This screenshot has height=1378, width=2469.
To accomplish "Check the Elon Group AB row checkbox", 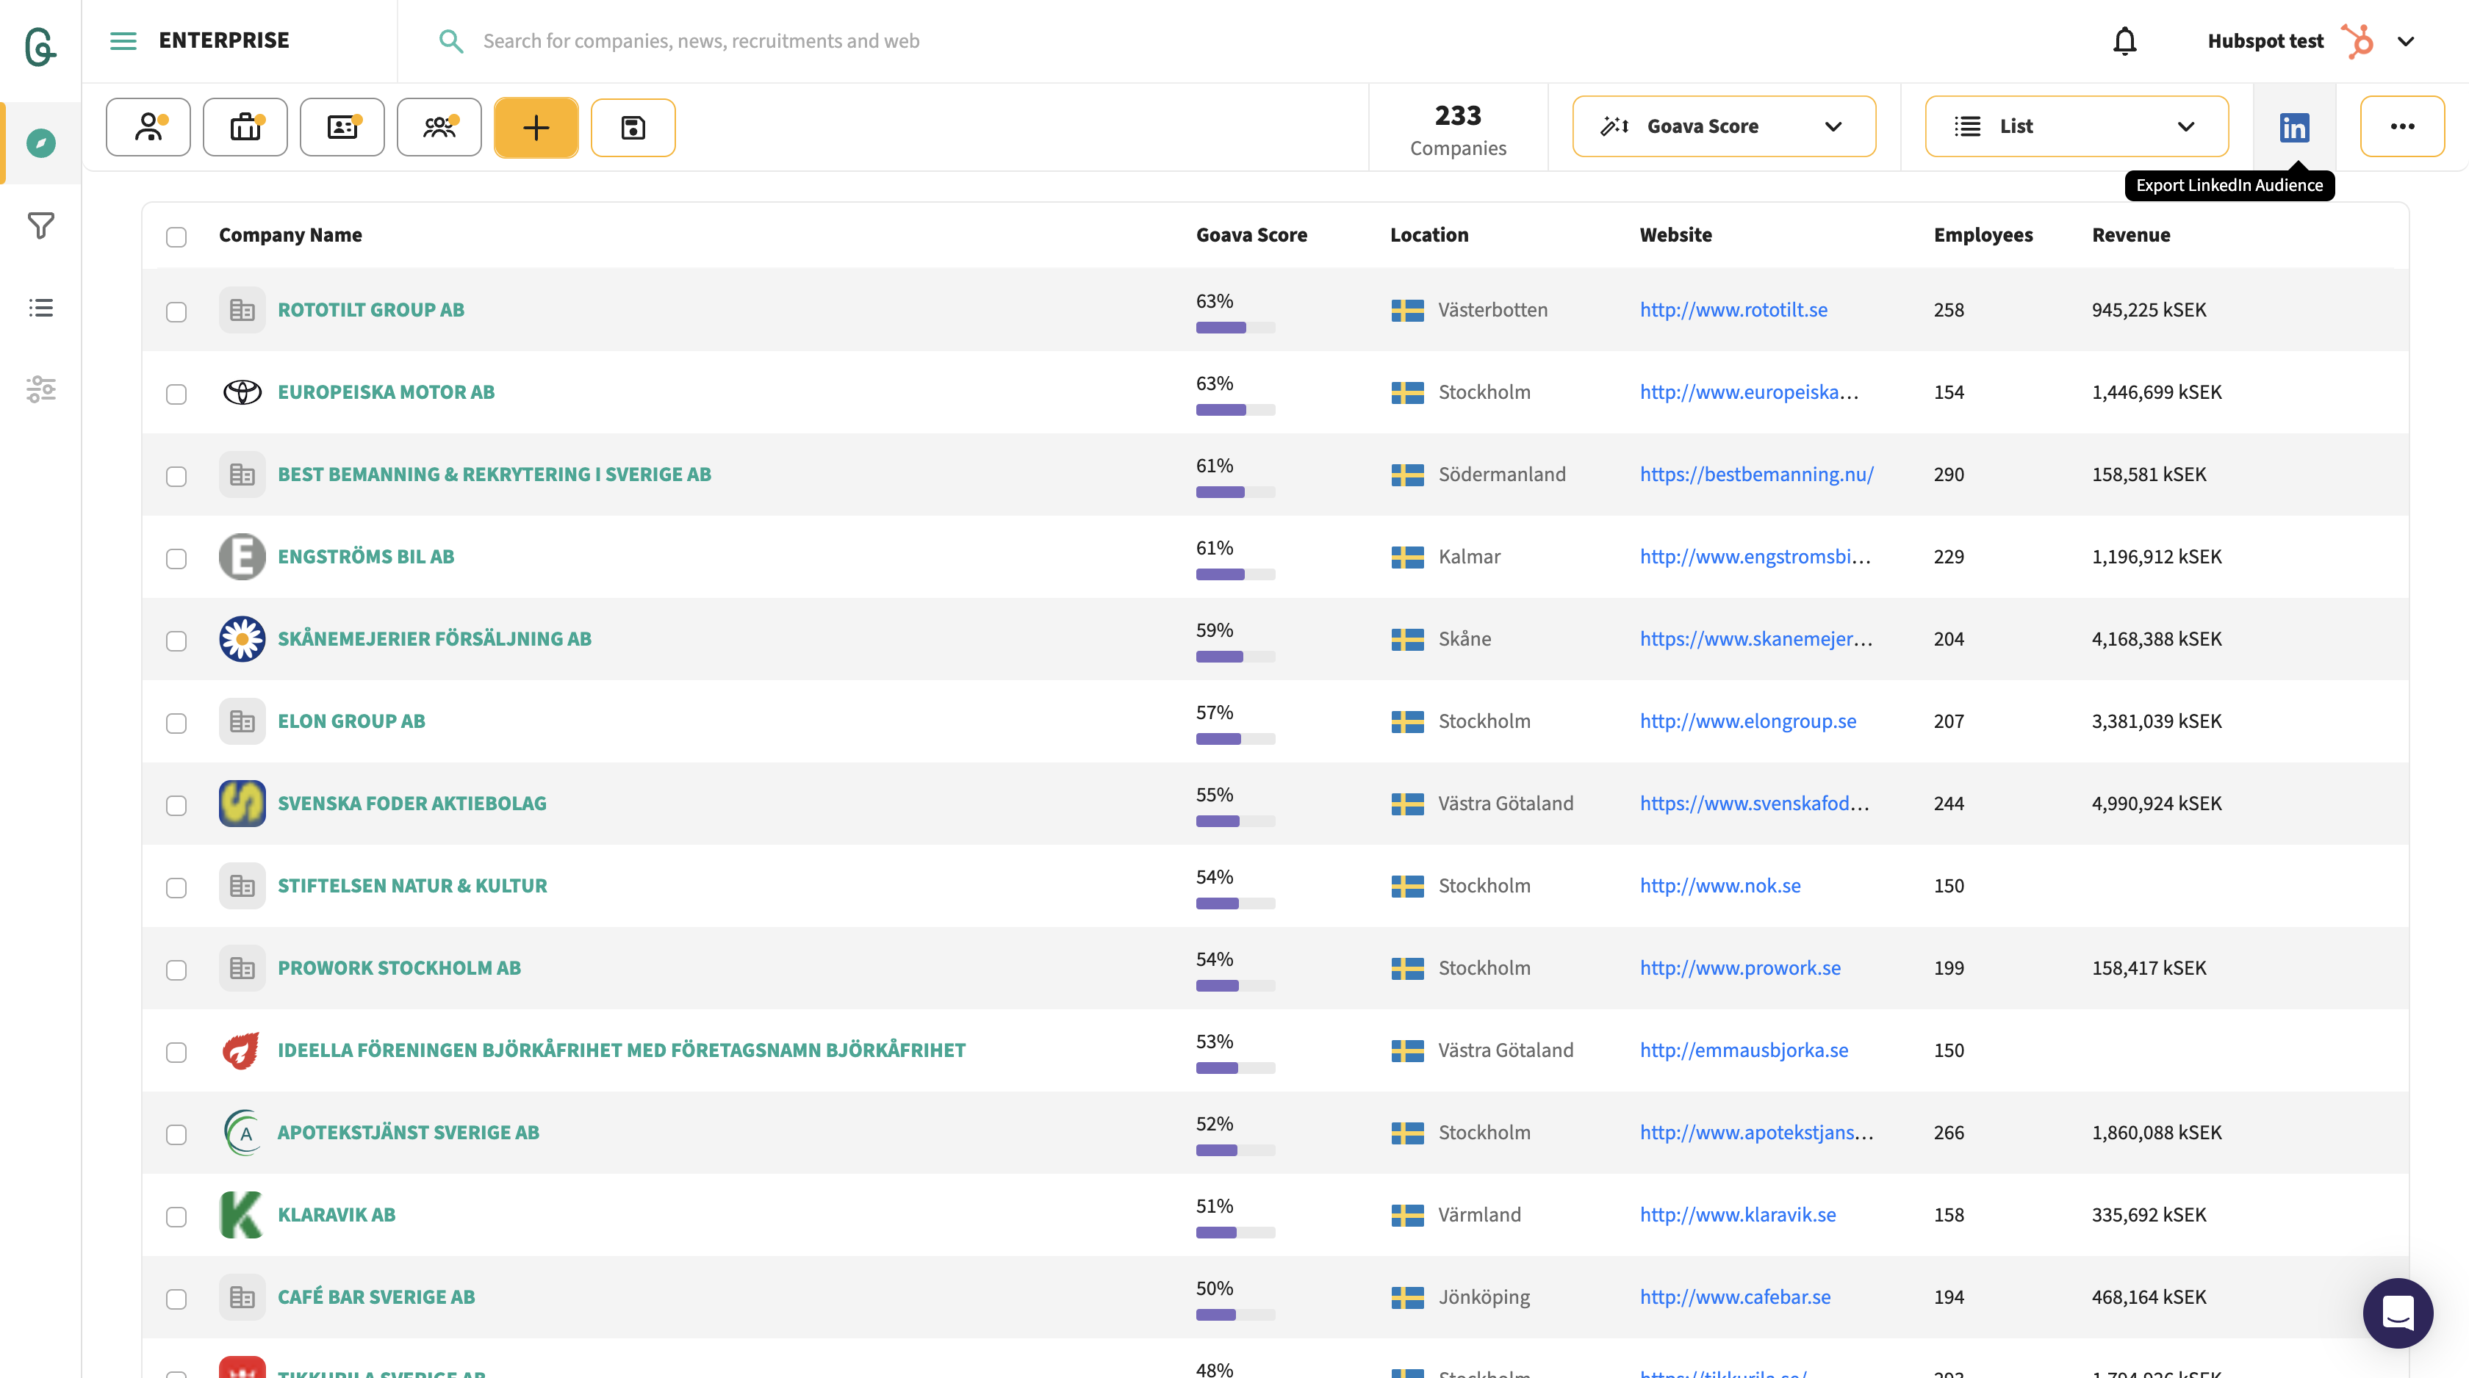I will click(176, 724).
